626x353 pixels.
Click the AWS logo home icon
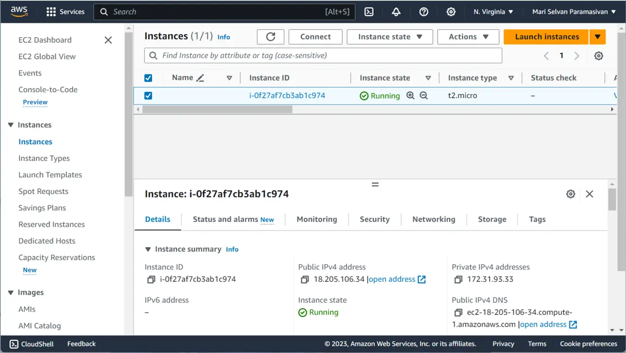click(19, 11)
